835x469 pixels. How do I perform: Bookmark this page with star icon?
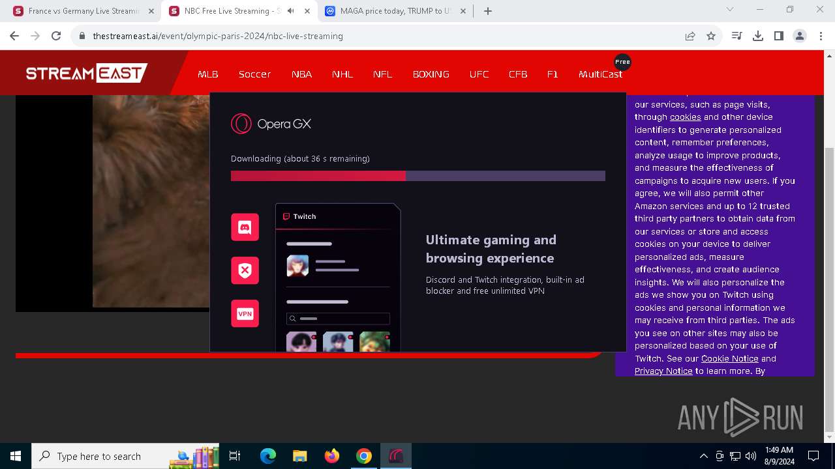pyautogui.click(x=711, y=36)
